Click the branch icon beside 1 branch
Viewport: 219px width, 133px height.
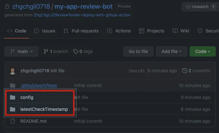click(46, 51)
